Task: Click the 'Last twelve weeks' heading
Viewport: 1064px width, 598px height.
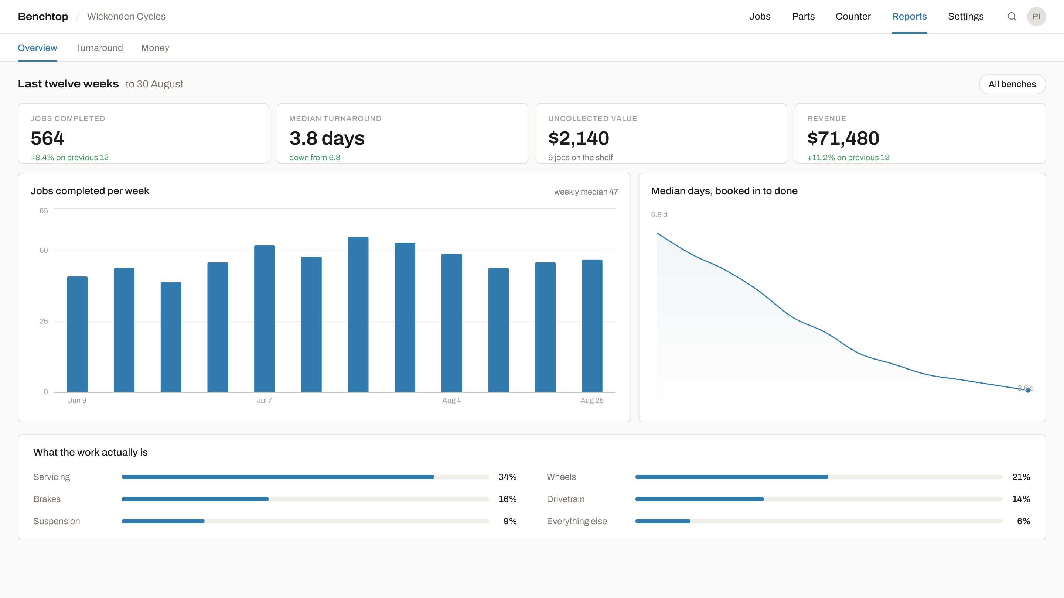Action: (68, 84)
